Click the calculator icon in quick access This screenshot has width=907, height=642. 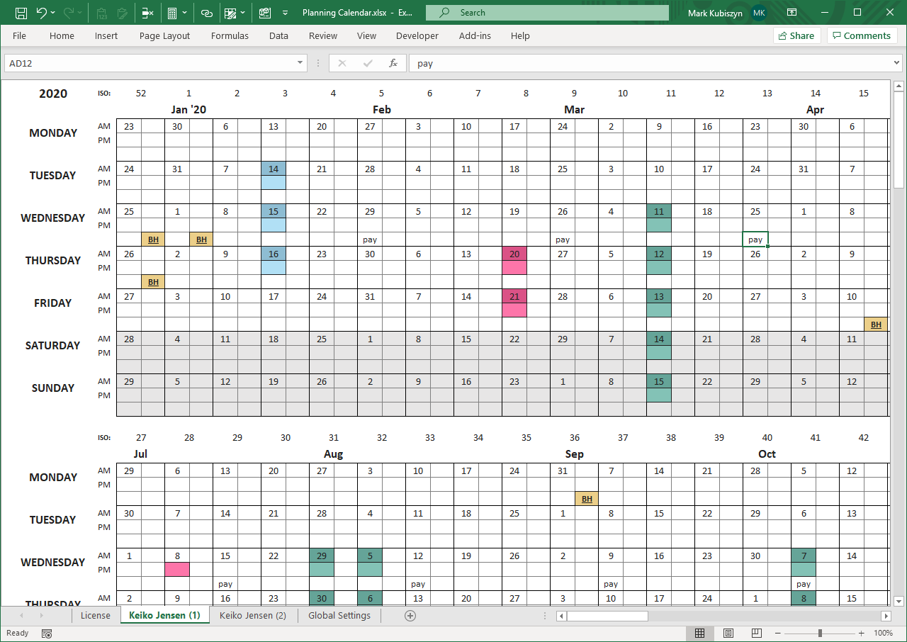pos(172,13)
